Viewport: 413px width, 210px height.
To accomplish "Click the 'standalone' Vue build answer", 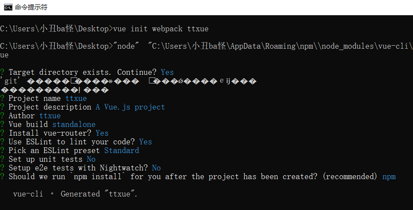I will point(74,124).
